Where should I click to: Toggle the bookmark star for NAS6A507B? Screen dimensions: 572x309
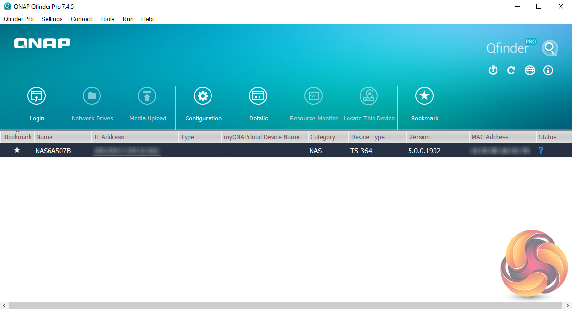[x=17, y=150]
